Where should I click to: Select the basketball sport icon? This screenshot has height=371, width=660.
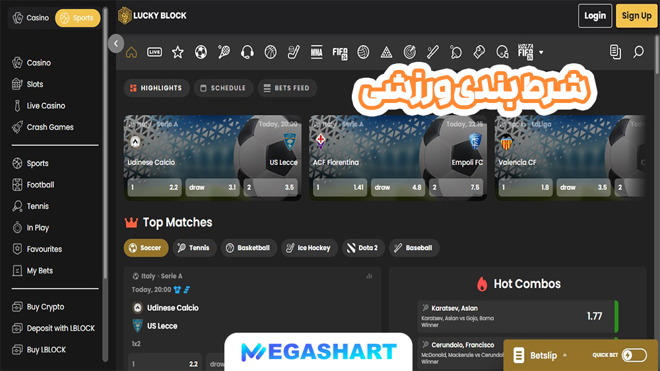(x=270, y=52)
